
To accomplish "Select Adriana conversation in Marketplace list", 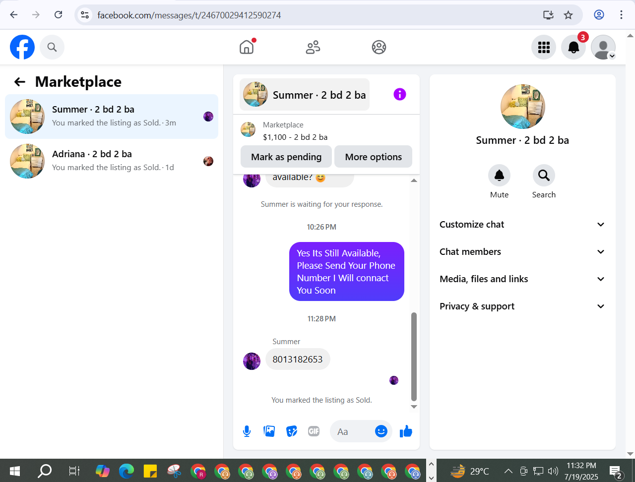I will click(x=112, y=161).
